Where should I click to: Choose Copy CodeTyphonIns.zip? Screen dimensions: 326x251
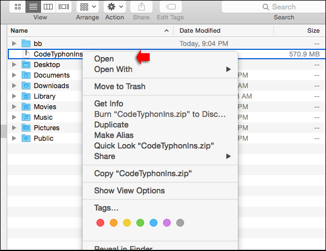[160, 173]
